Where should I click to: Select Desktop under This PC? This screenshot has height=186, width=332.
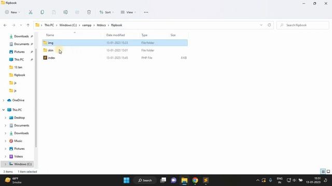[19, 118]
